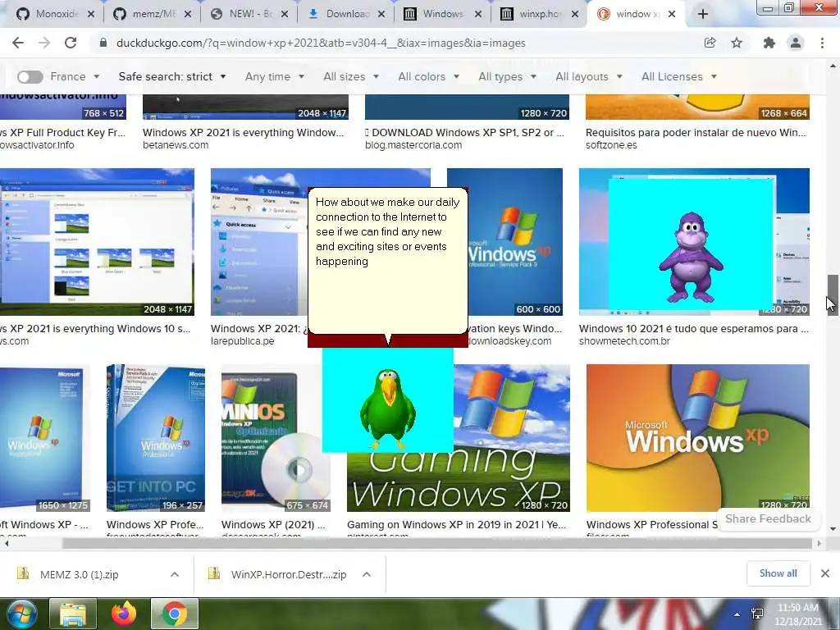The width and height of the screenshot is (840, 630).
Task: Open Safe search: strict dropdown
Action: [172, 76]
